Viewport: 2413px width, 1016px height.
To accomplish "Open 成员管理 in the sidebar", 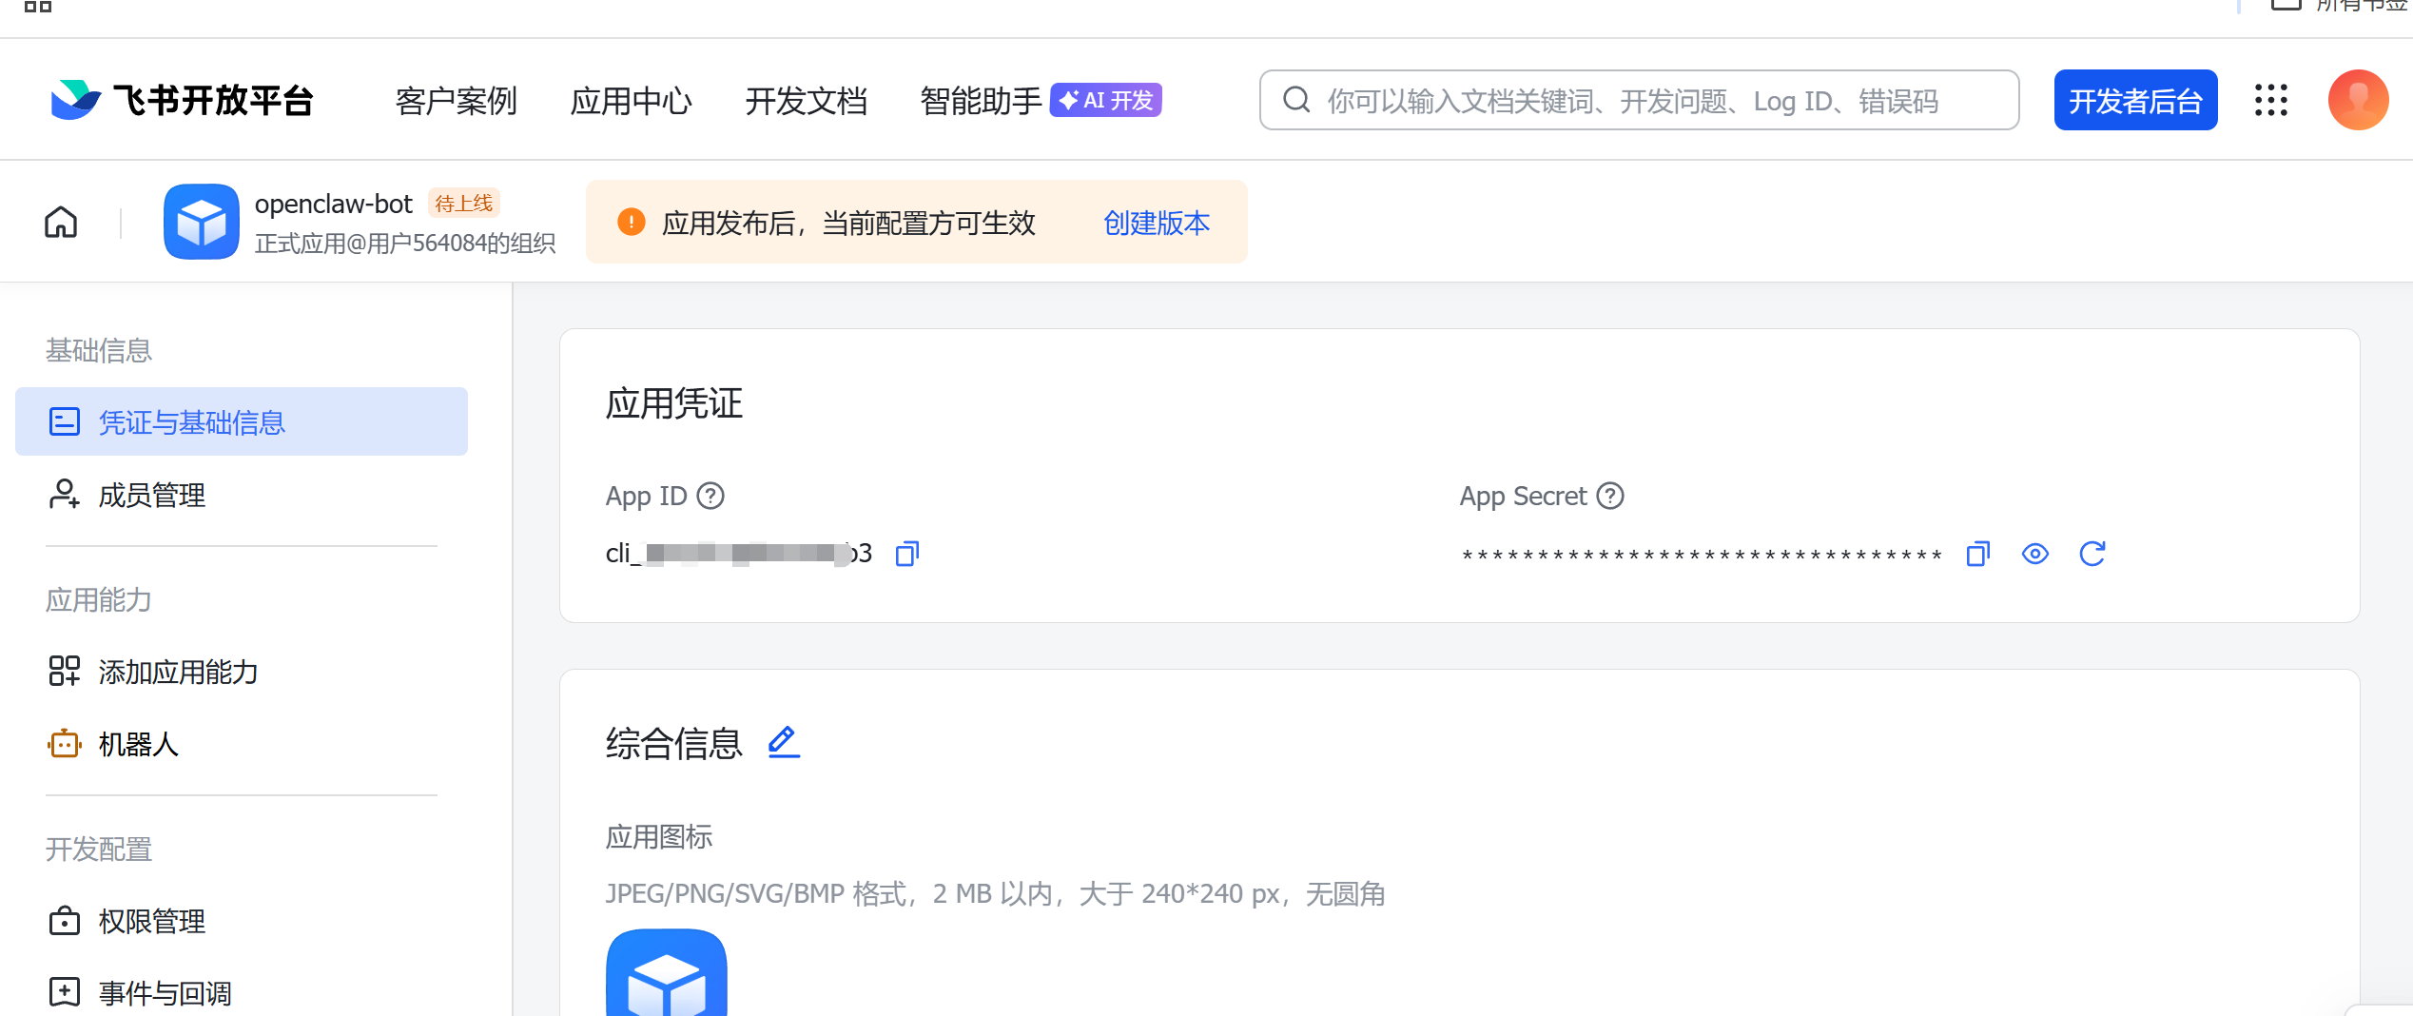I will (x=242, y=495).
